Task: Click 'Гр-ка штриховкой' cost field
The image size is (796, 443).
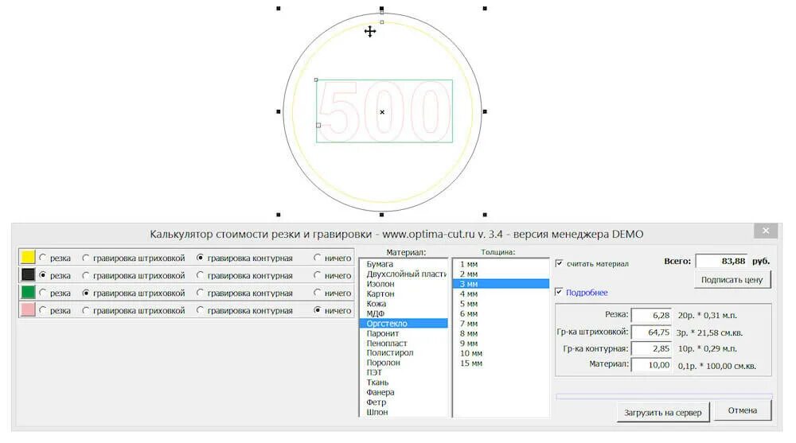Action: click(x=651, y=332)
